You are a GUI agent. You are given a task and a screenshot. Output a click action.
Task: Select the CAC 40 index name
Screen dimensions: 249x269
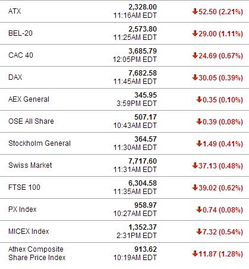[21, 55]
